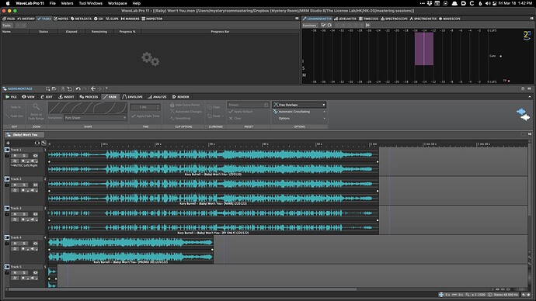Open the Render ribbon tab
This screenshot has width=536, height=301.
click(x=180, y=97)
